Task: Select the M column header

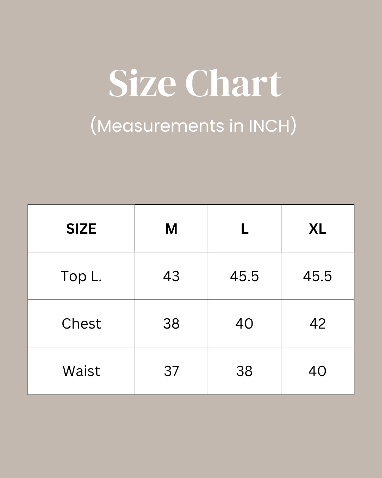Action: coord(172,229)
